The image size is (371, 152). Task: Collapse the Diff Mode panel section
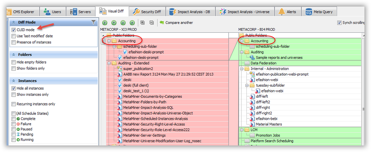[14, 22]
